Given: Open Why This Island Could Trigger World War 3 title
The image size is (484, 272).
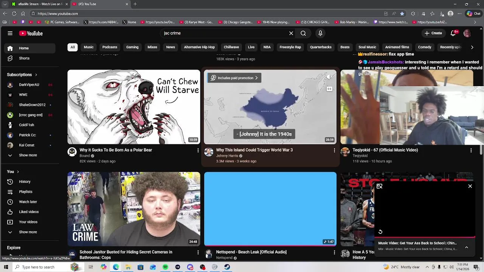Looking at the screenshot, I should click(x=254, y=150).
